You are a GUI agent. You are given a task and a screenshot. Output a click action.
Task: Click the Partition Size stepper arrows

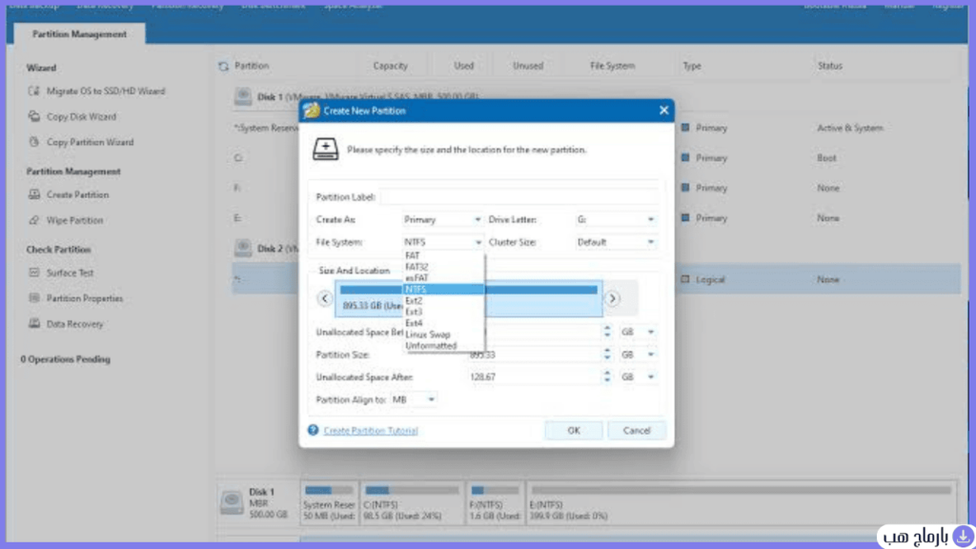click(x=607, y=355)
